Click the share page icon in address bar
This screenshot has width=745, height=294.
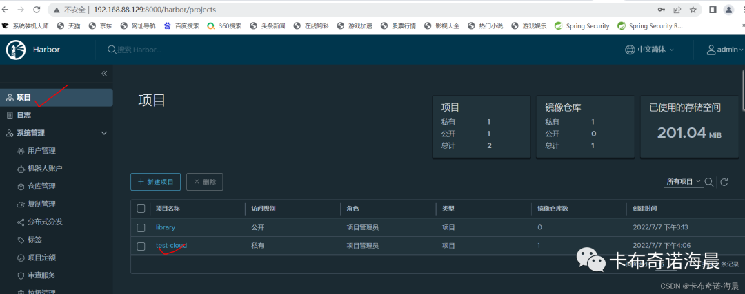click(x=677, y=10)
